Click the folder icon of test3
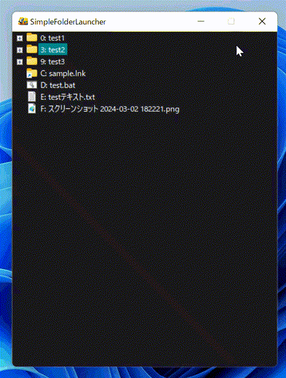The image size is (286, 378). point(32,61)
